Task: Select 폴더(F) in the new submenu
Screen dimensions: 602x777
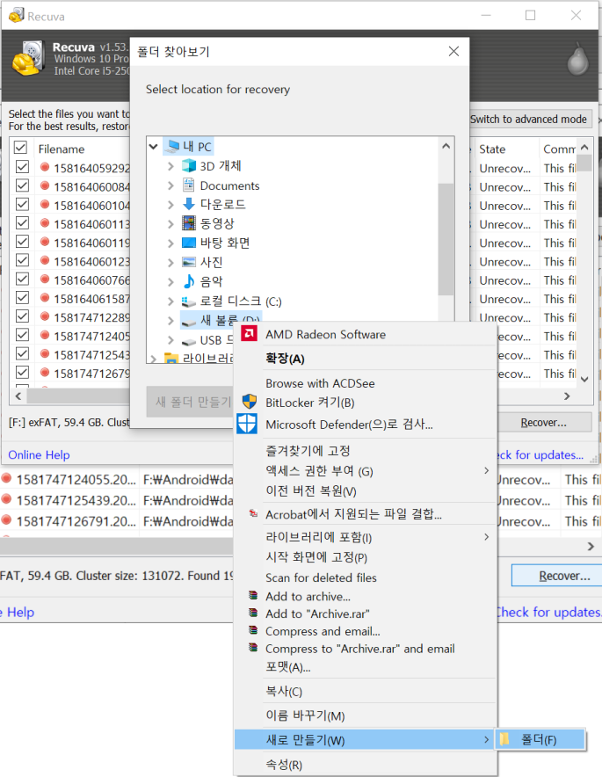Action: pos(540,739)
